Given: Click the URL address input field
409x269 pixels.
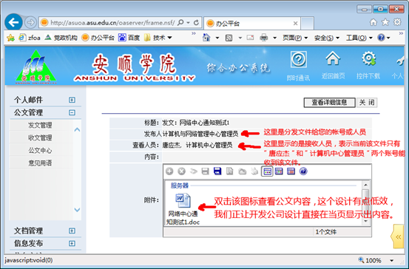Looking at the screenshot, I should (112, 23).
